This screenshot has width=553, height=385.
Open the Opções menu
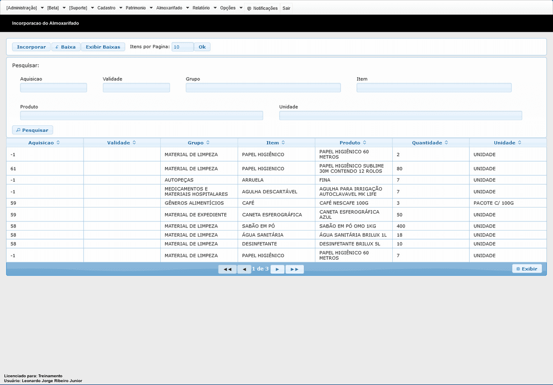[x=228, y=8]
